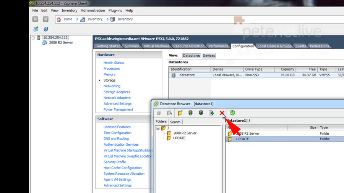Click the navigate back arrow button
Viewport: 344px width, 193px height.
pyautogui.click(x=35, y=19)
